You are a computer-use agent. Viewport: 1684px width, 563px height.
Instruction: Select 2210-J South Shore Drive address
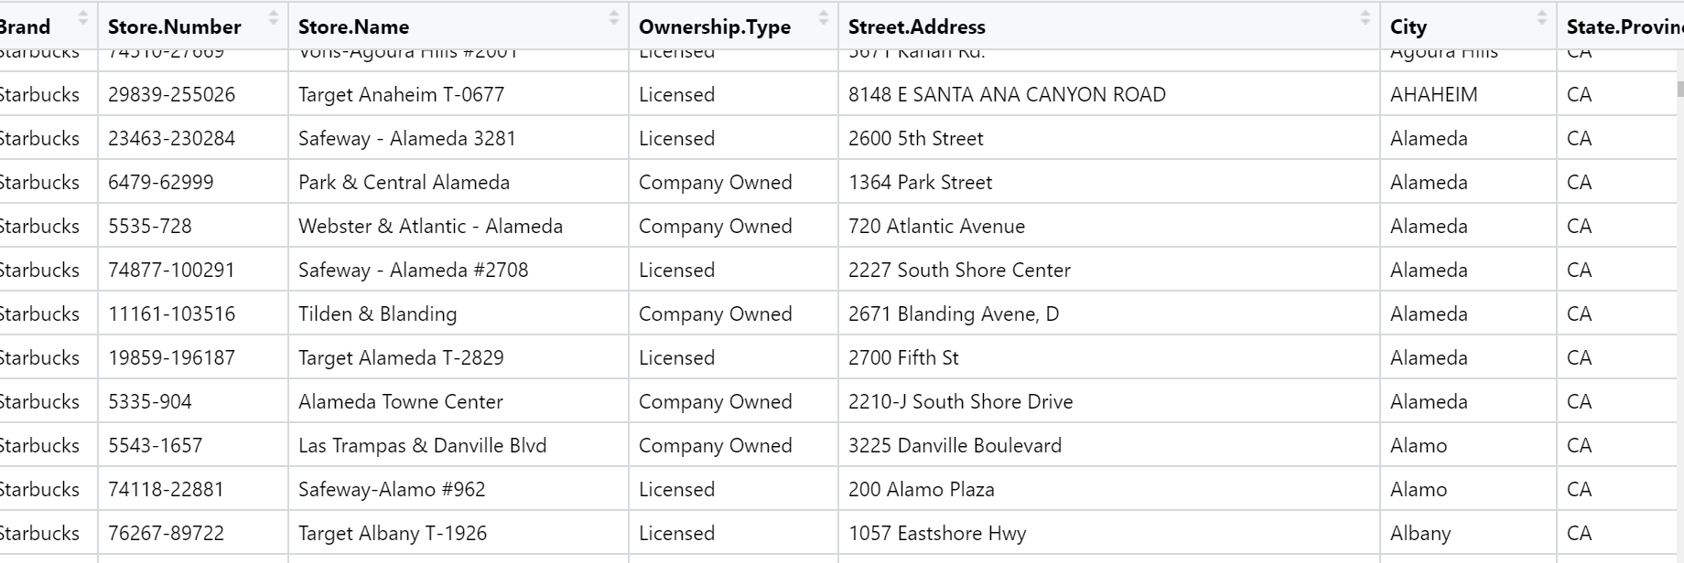click(x=960, y=401)
